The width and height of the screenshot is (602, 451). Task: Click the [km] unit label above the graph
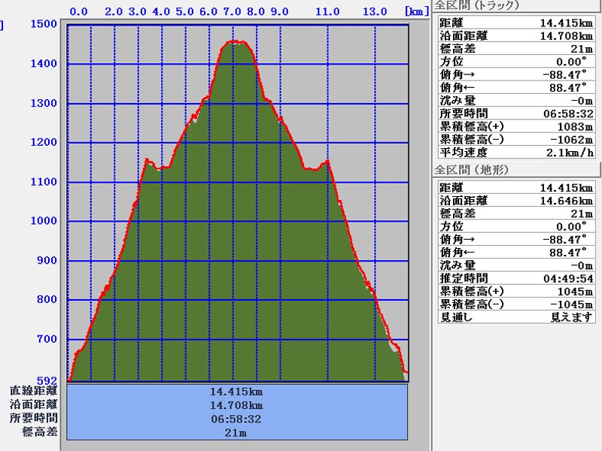[418, 12]
